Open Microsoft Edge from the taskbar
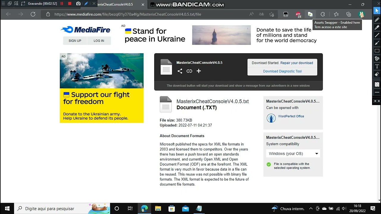The image size is (381, 214). pos(144,208)
